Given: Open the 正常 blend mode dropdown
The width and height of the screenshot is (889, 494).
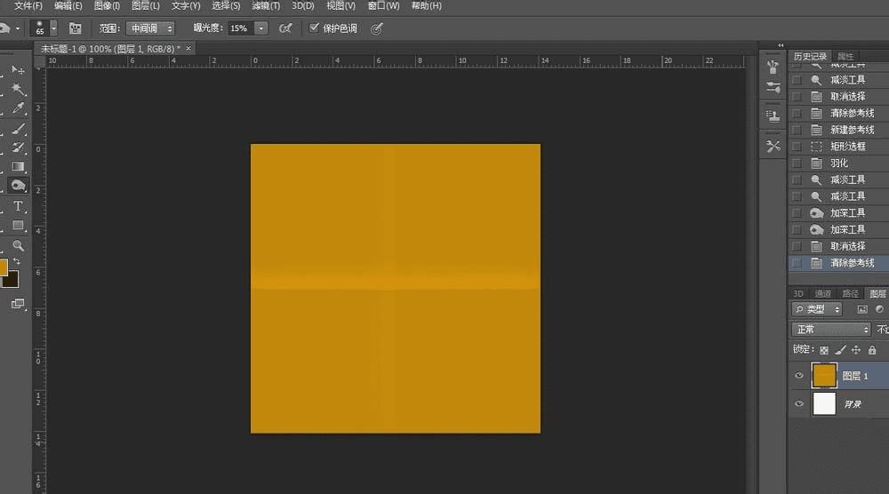Looking at the screenshot, I should 832,330.
